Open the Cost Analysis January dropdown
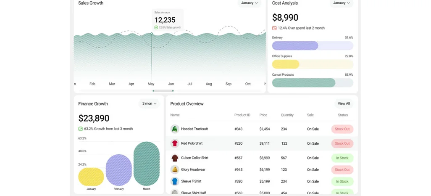431x196 pixels. [x=342, y=3]
